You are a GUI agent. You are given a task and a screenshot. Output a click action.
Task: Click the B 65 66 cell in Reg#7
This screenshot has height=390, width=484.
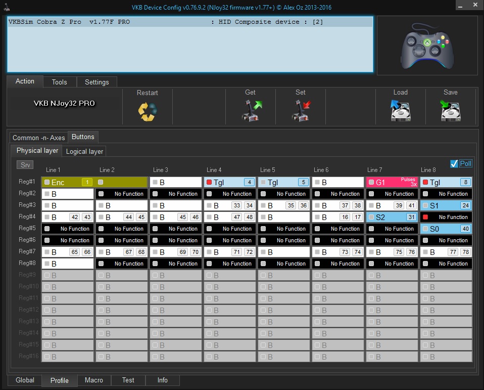click(68, 252)
